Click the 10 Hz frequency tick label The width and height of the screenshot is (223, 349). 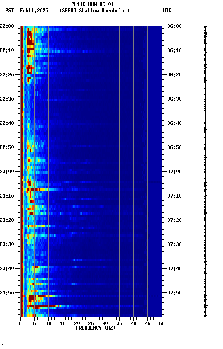(48, 324)
